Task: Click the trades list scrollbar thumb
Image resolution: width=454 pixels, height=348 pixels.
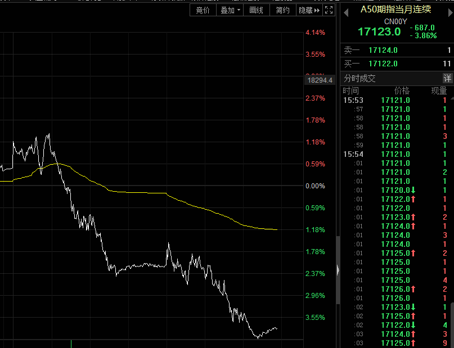Action: tap(452, 325)
